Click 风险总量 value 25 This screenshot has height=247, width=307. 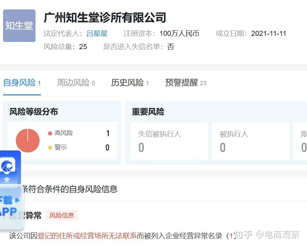[x=83, y=47]
